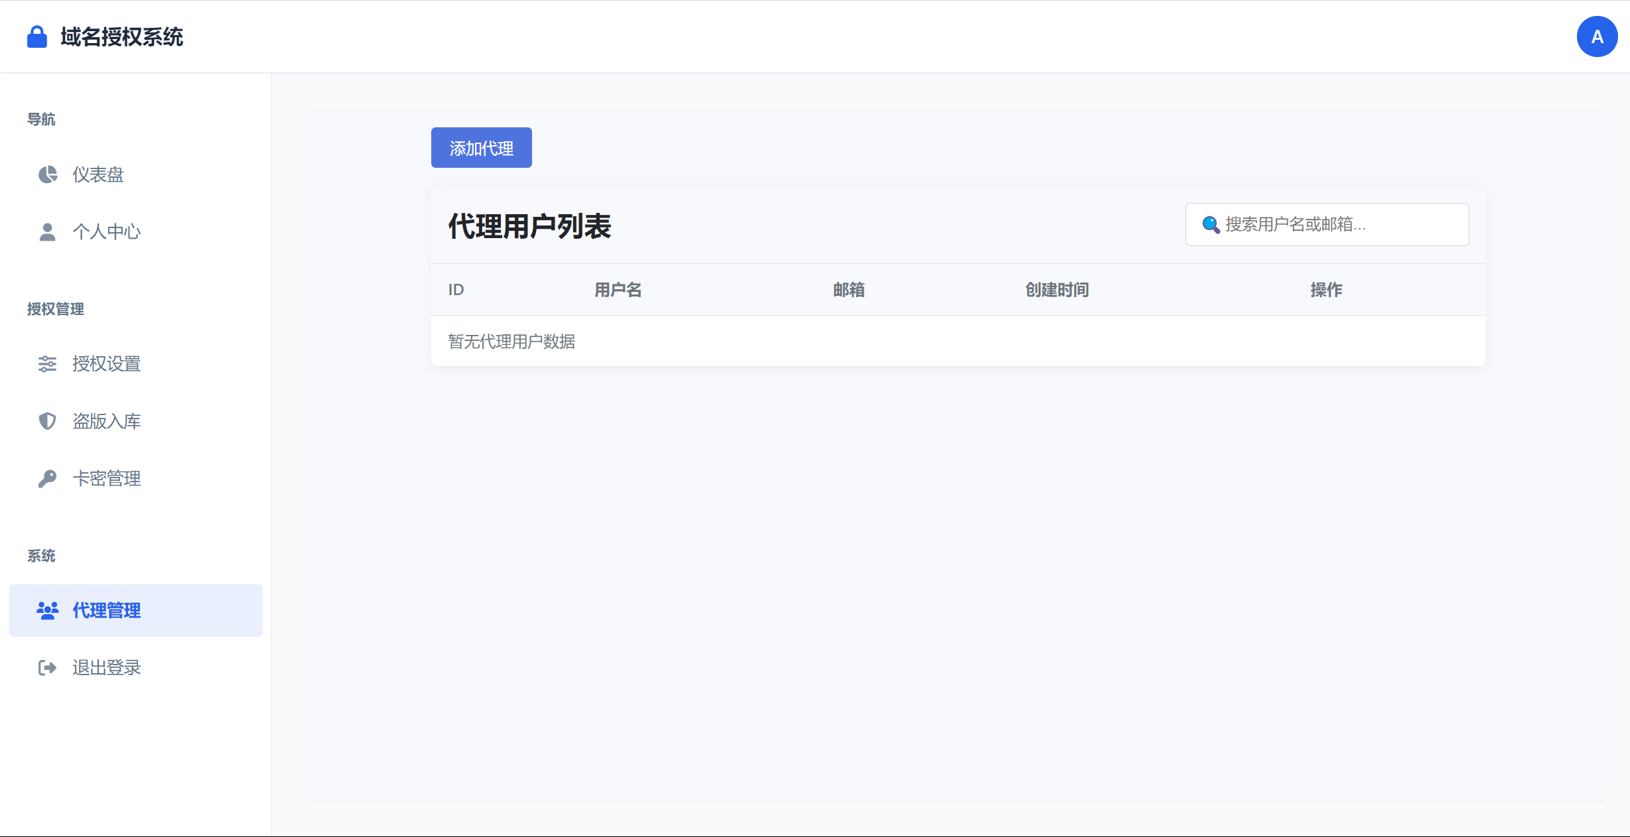Click the 退出登录 logout arrow icon
Viewport: 1630px width, 837px height.
[46, 667]
